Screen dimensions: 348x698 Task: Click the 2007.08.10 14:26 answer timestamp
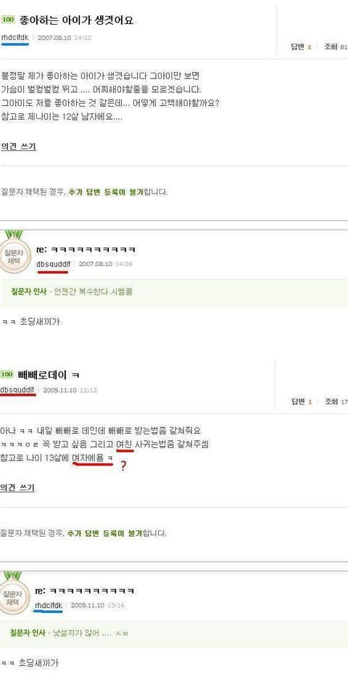click(105, 264)
